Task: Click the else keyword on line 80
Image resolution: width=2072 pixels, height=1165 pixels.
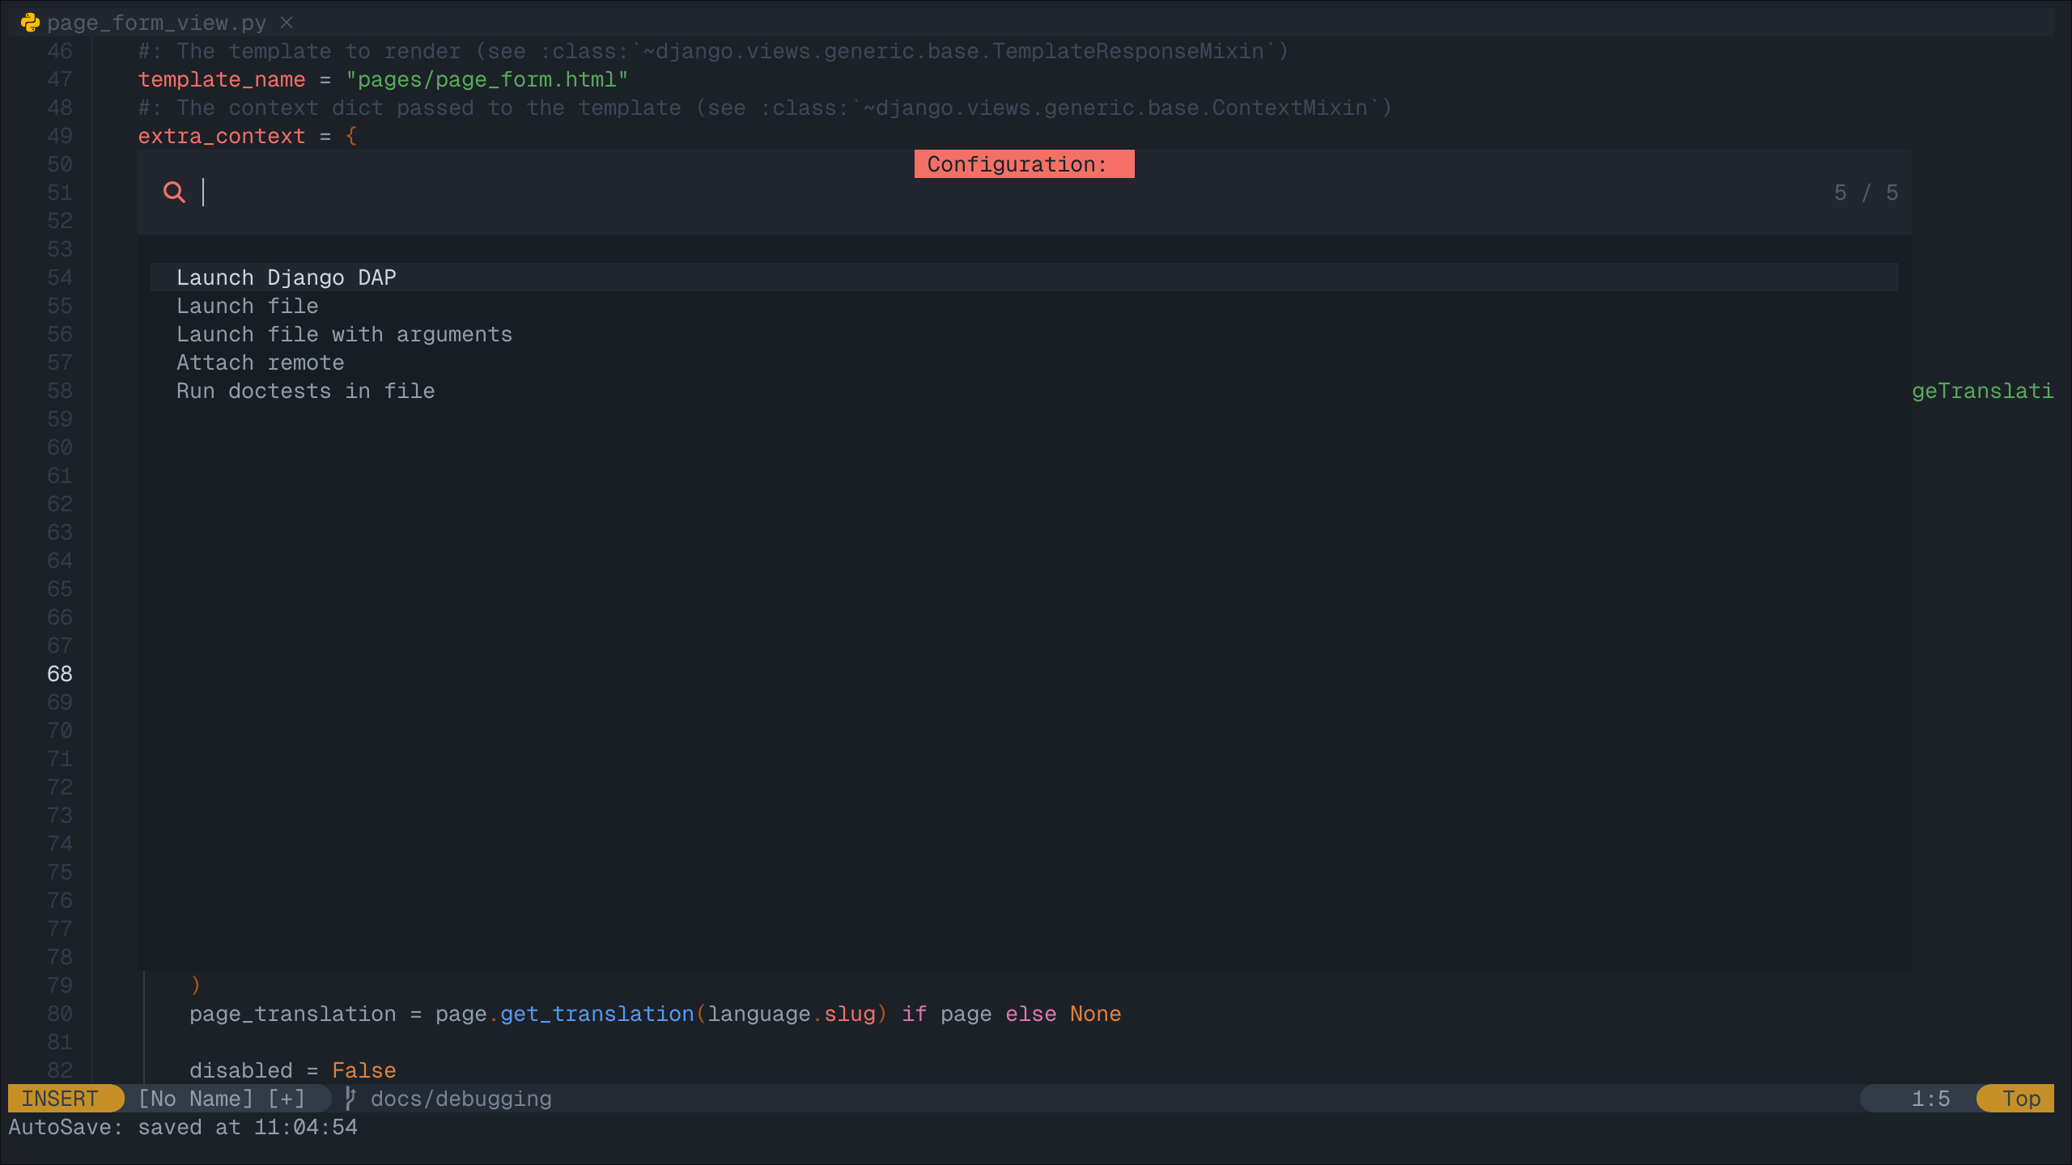Action: coord(1031,1014)
